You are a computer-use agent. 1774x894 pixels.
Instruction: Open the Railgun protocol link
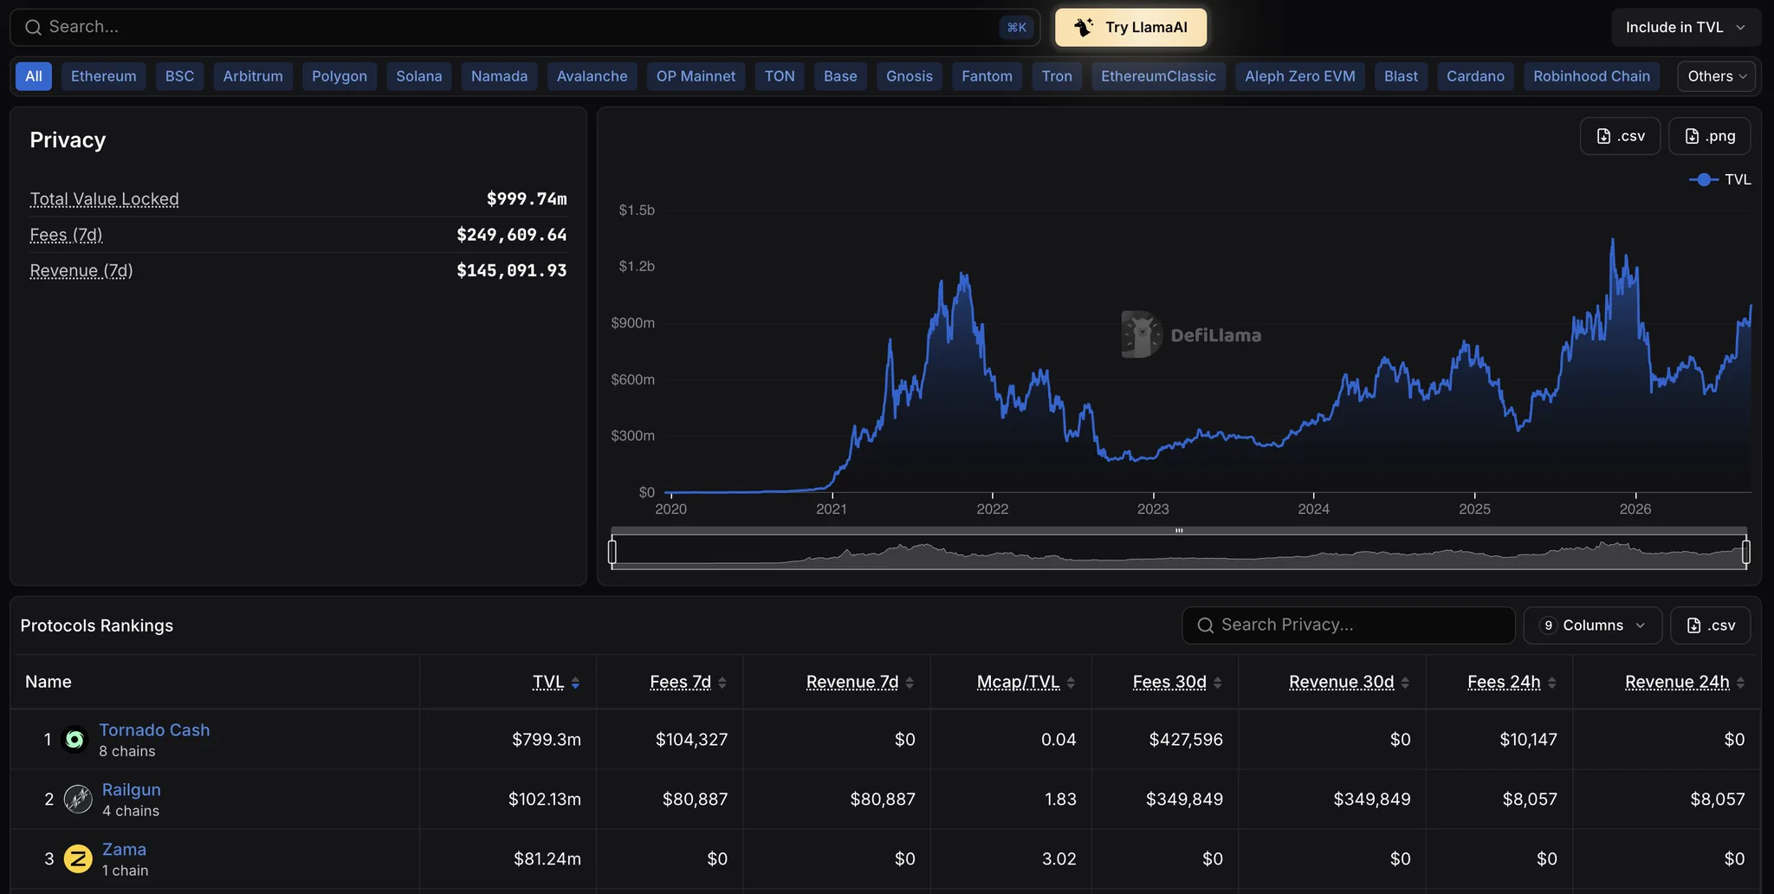click(x=132, y=790)
